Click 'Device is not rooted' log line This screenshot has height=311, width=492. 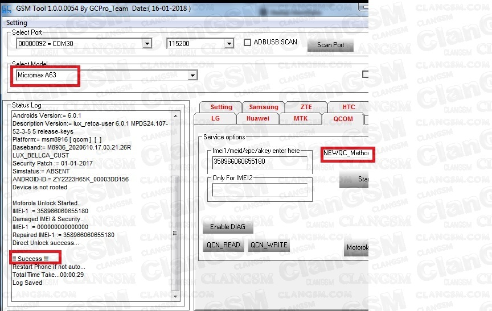[40, 187]
